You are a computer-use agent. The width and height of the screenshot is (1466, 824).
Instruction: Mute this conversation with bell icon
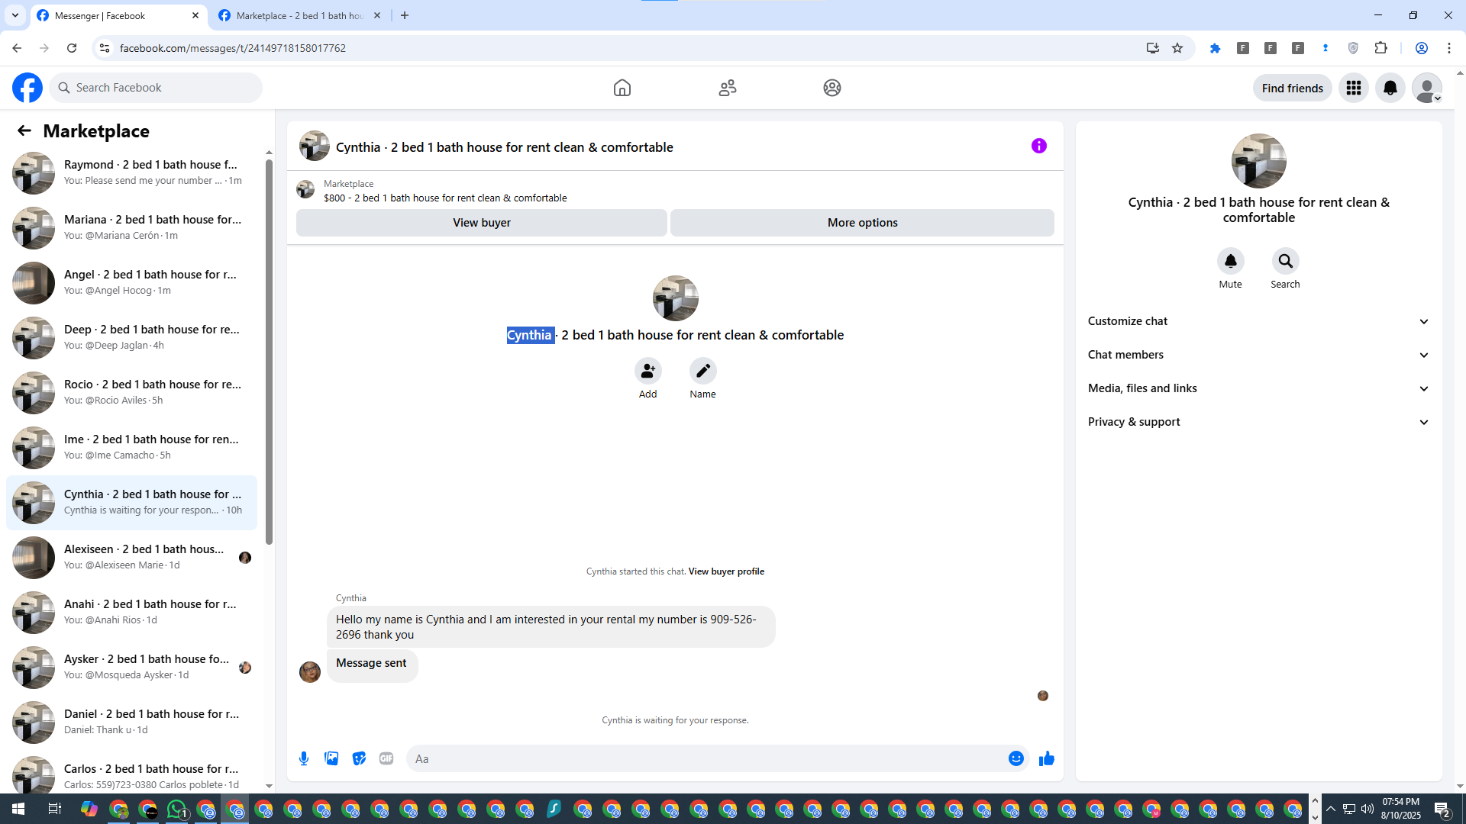(1230, 262)
